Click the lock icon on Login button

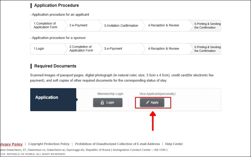click(102, 103)
